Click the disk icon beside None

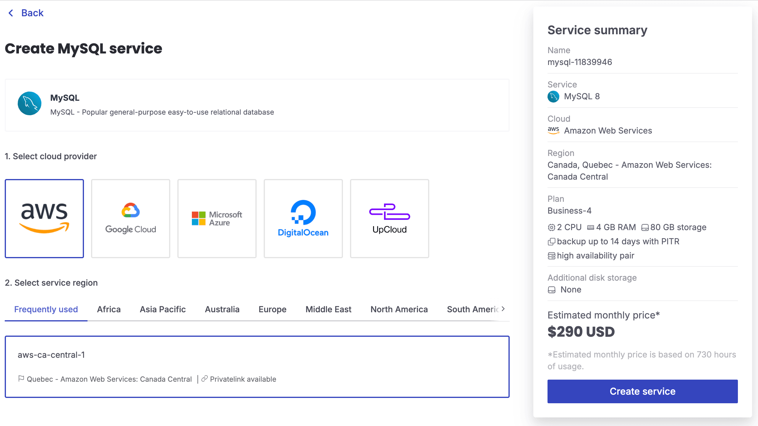coord(552,290)
